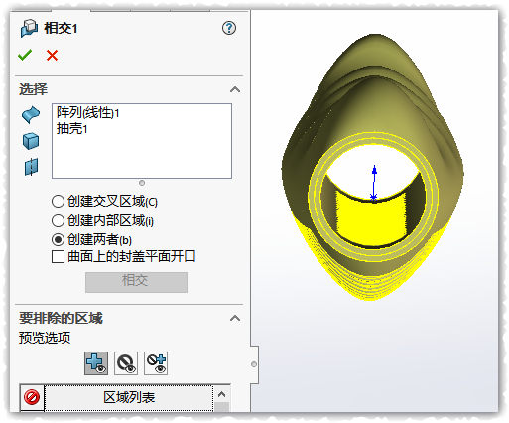Select the surface selection filter icon
Screen dimensions: 509x423
(31, 115)
